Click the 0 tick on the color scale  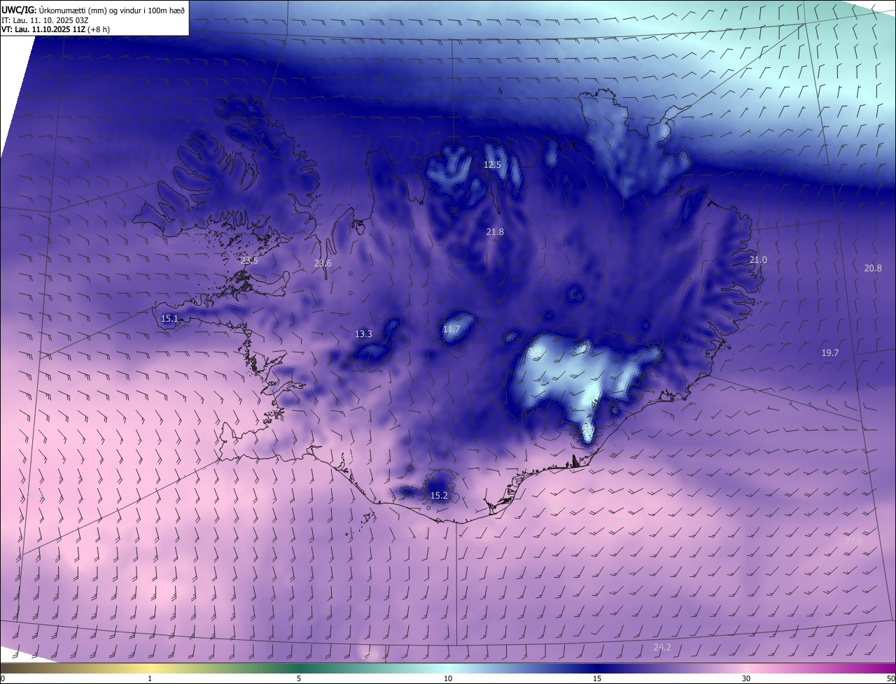(3, 679)
